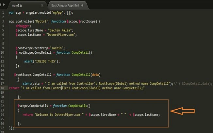
Task: Click $scope.CompDetails on line 22
Action: point(33,106)
